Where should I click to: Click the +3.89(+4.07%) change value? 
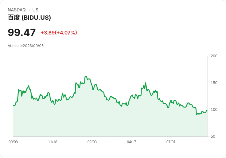coord(59,33)
